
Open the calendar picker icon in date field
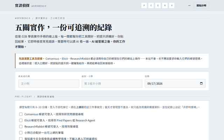[x=201, y=83]
